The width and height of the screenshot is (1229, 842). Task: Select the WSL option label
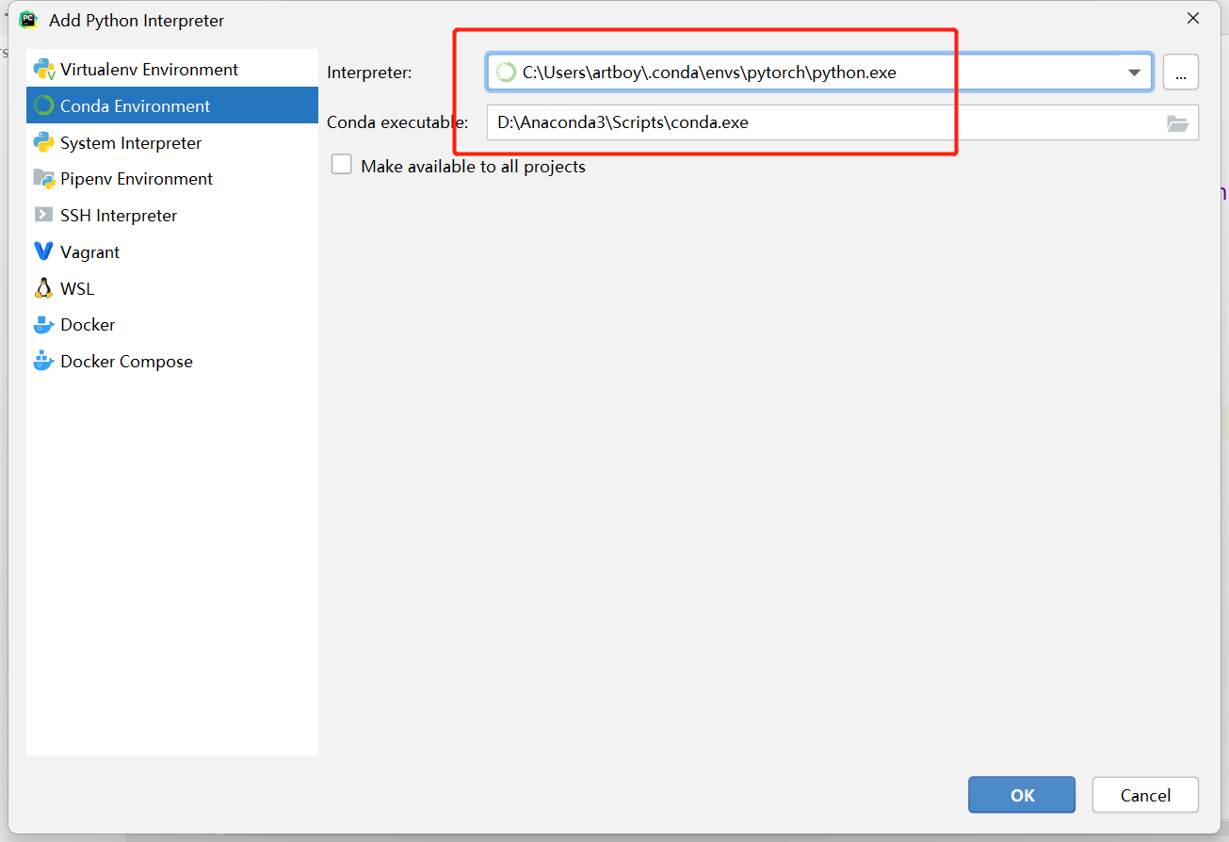point(77,289)
